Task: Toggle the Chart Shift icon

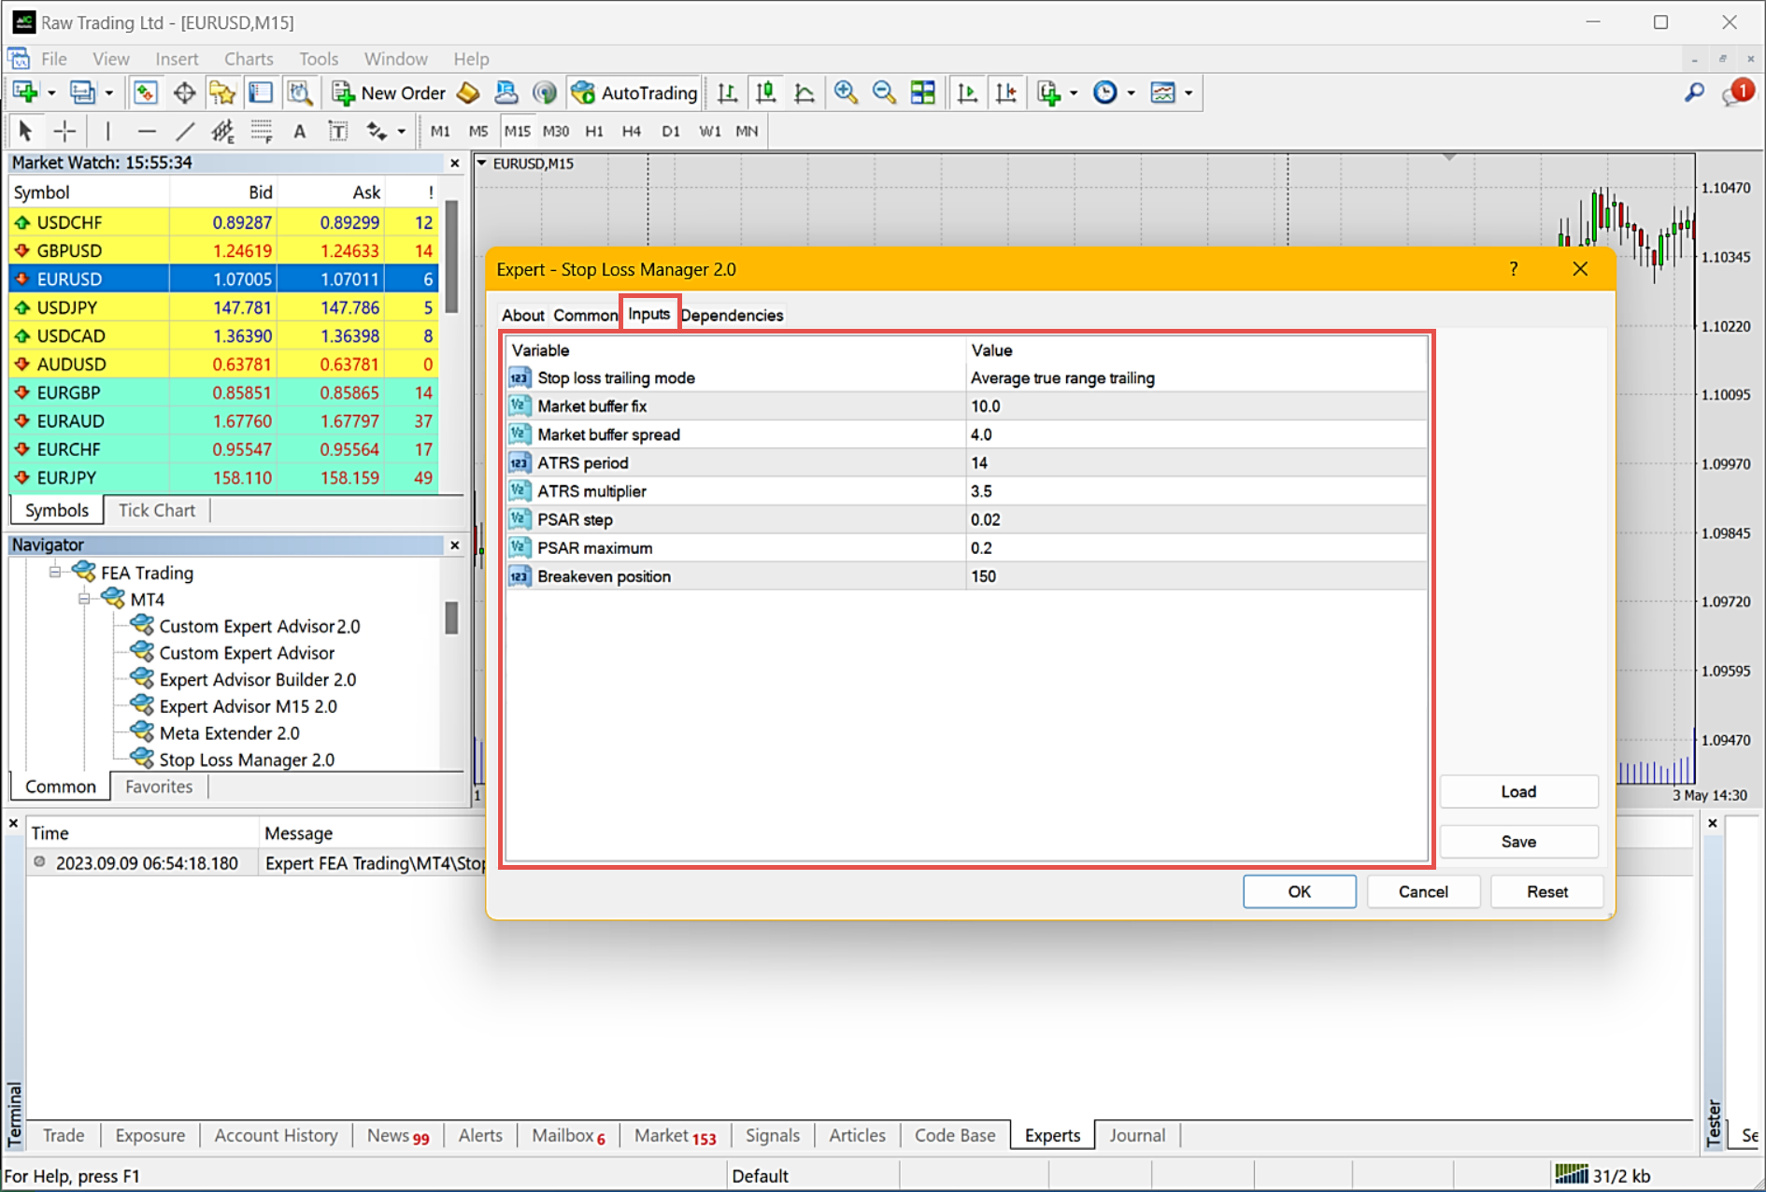Action: 1006,92
